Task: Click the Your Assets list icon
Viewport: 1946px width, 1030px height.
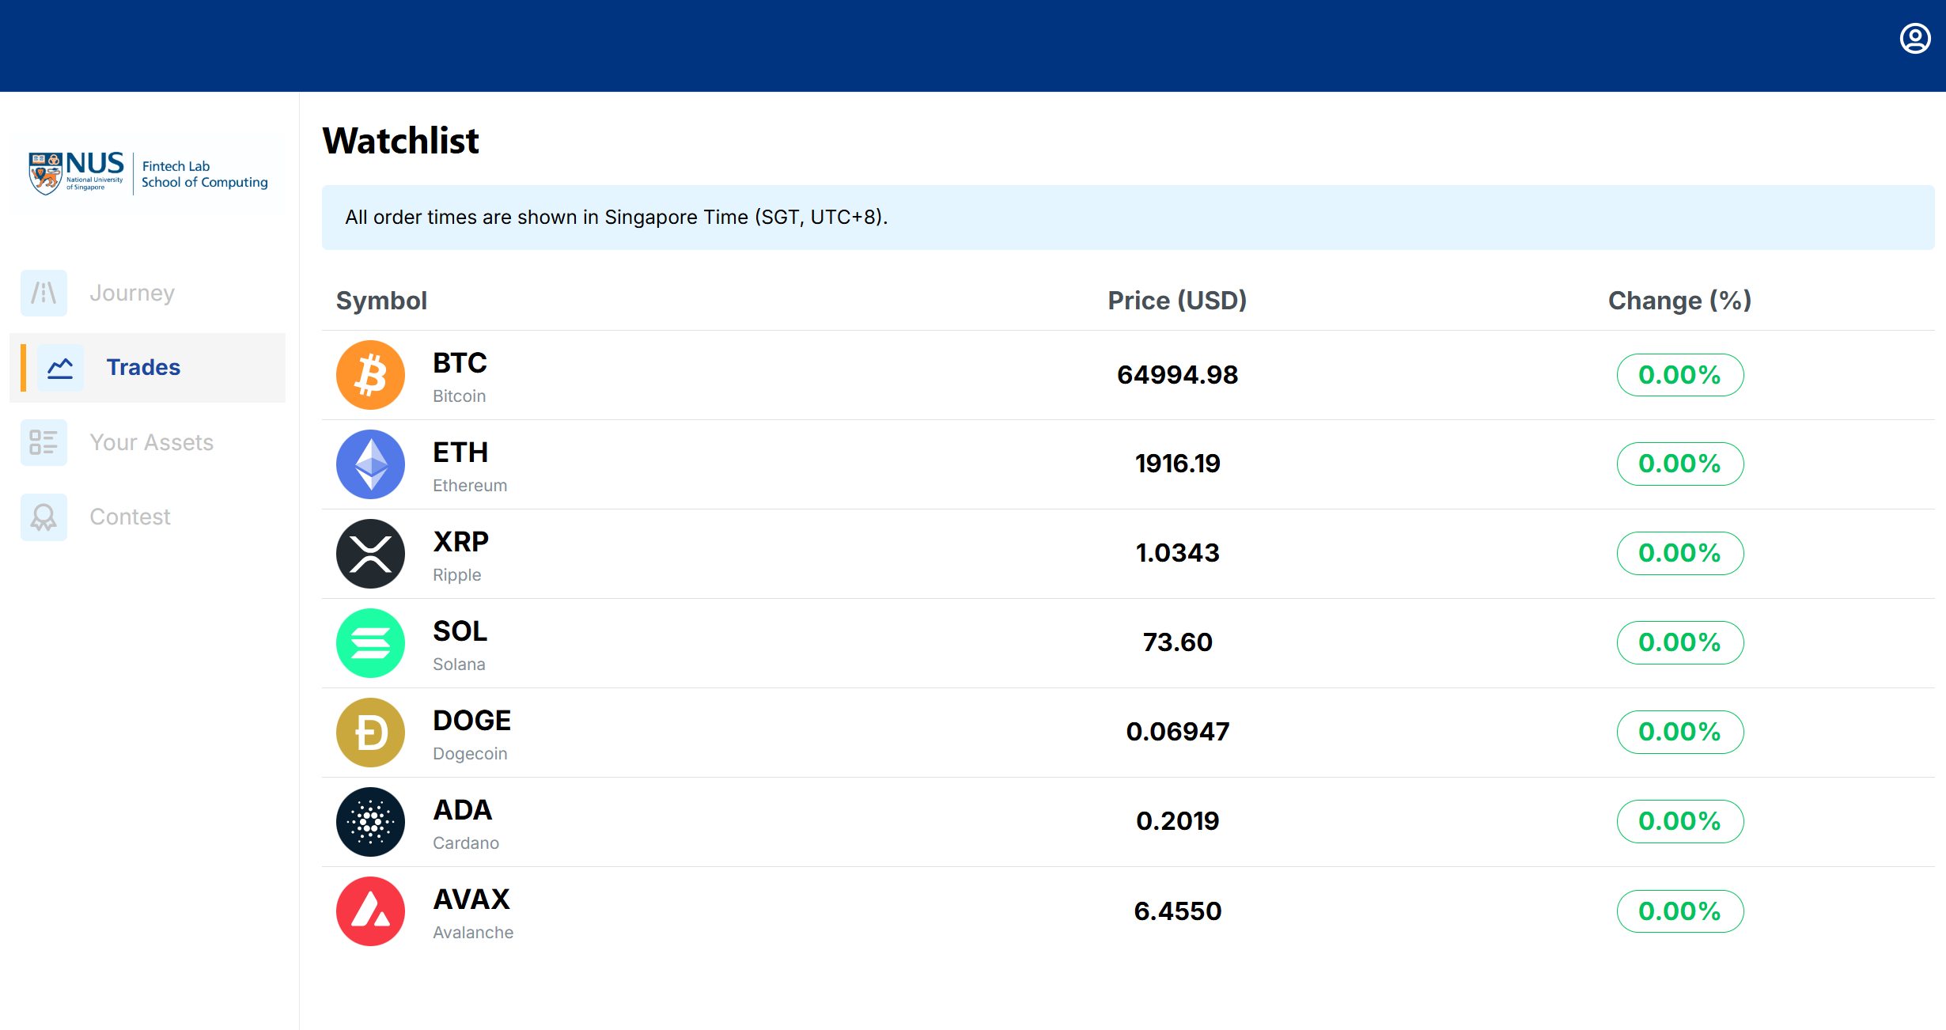Action: [44, 442]
